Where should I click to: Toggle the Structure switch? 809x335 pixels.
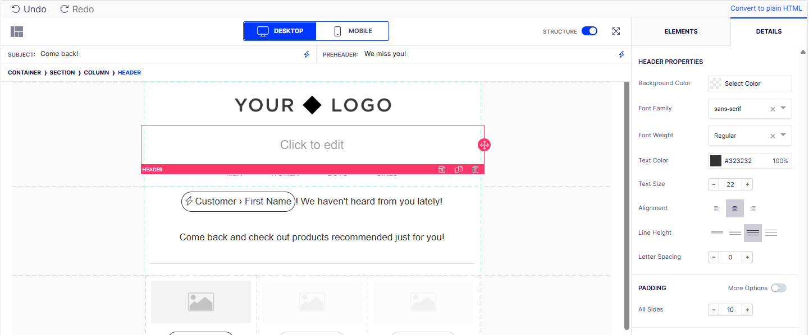click(589, 31)
